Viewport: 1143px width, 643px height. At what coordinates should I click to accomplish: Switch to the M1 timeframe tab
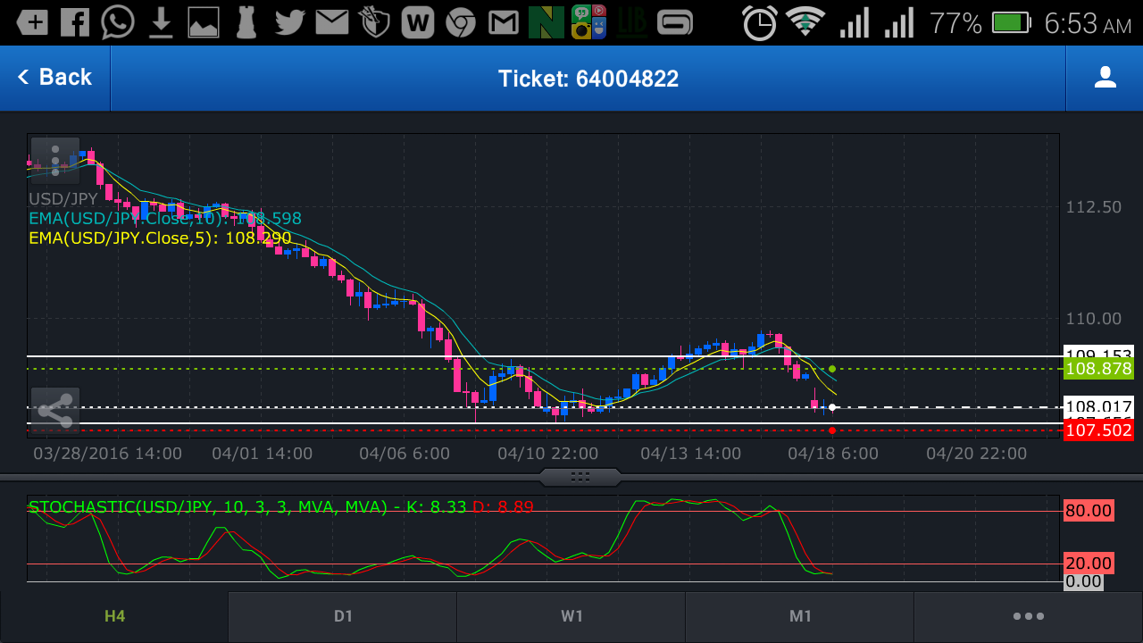[800, 616]
